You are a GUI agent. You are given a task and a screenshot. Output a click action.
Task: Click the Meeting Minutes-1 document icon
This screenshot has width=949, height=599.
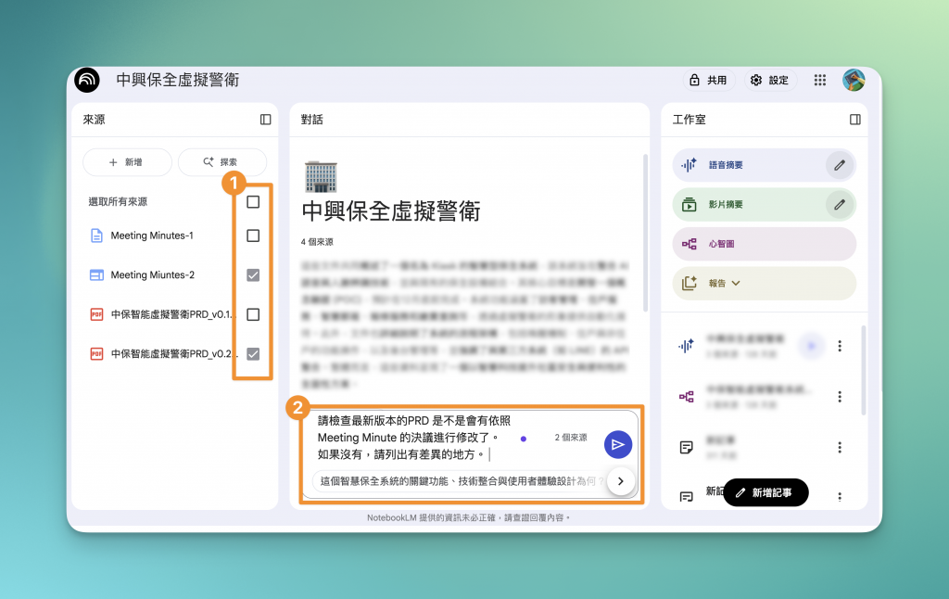click(x=96, y=236)
